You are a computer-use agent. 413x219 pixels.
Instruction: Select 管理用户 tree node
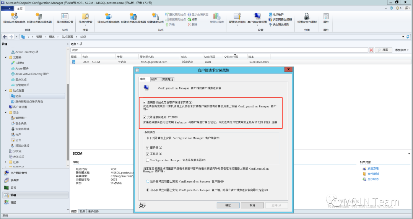tap(19, 118)
